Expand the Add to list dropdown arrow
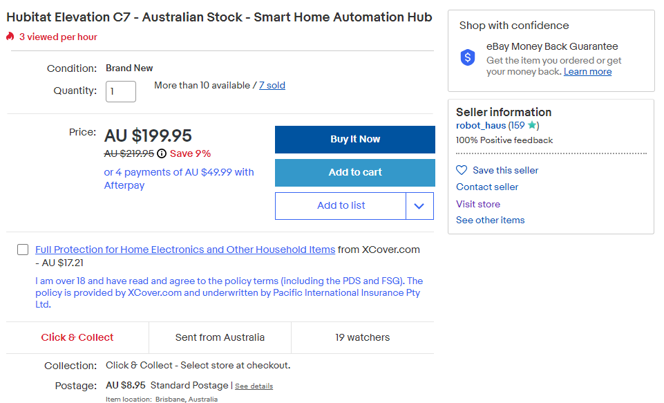This screenshot has height=403, width=664. click(419, 206)
